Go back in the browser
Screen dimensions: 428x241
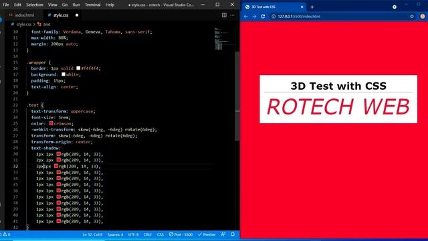tap(245, 16)
